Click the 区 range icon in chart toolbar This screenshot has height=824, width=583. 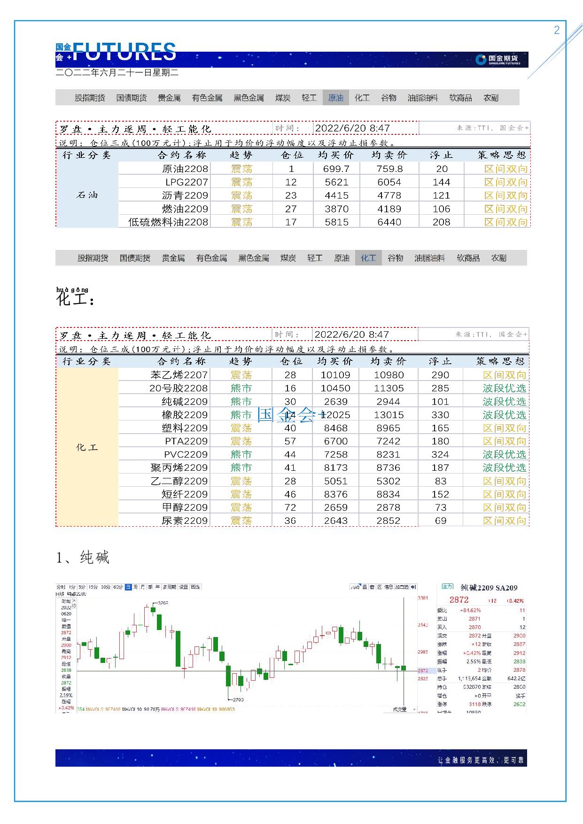[x=380, y=587]
